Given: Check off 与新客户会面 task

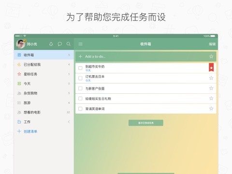Looking at the screenshot, I should (80, 88).
